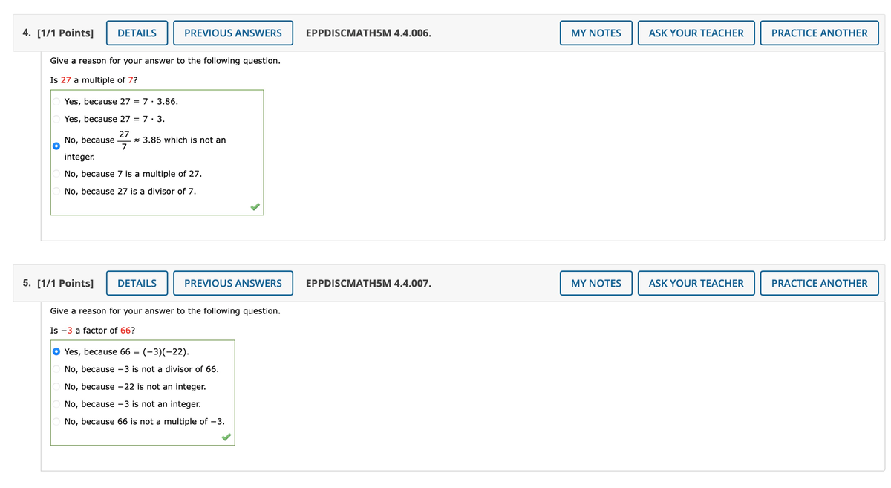
Task: Click ASK YOUR TEACHER for question 5
Action: pyautogui.click(x=696, y=283)
